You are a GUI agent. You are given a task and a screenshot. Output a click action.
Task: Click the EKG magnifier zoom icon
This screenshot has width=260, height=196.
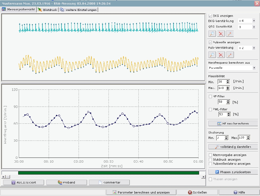[212, 34]
